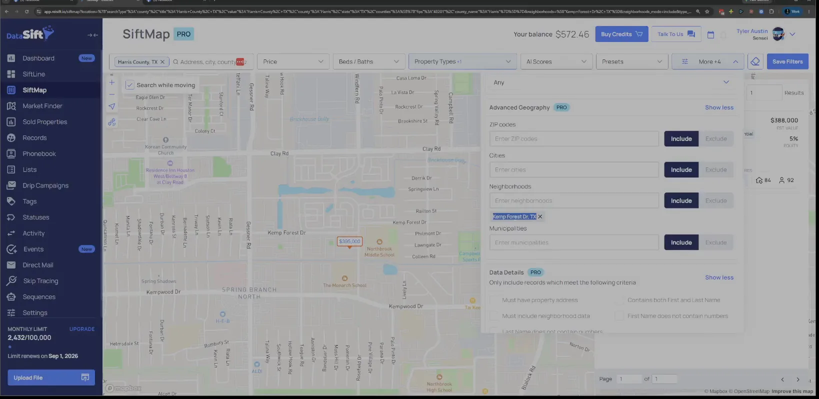This screenshot has width=819, height=399.
Task: Click the calendar icon in the header
Action: point(710,34)
